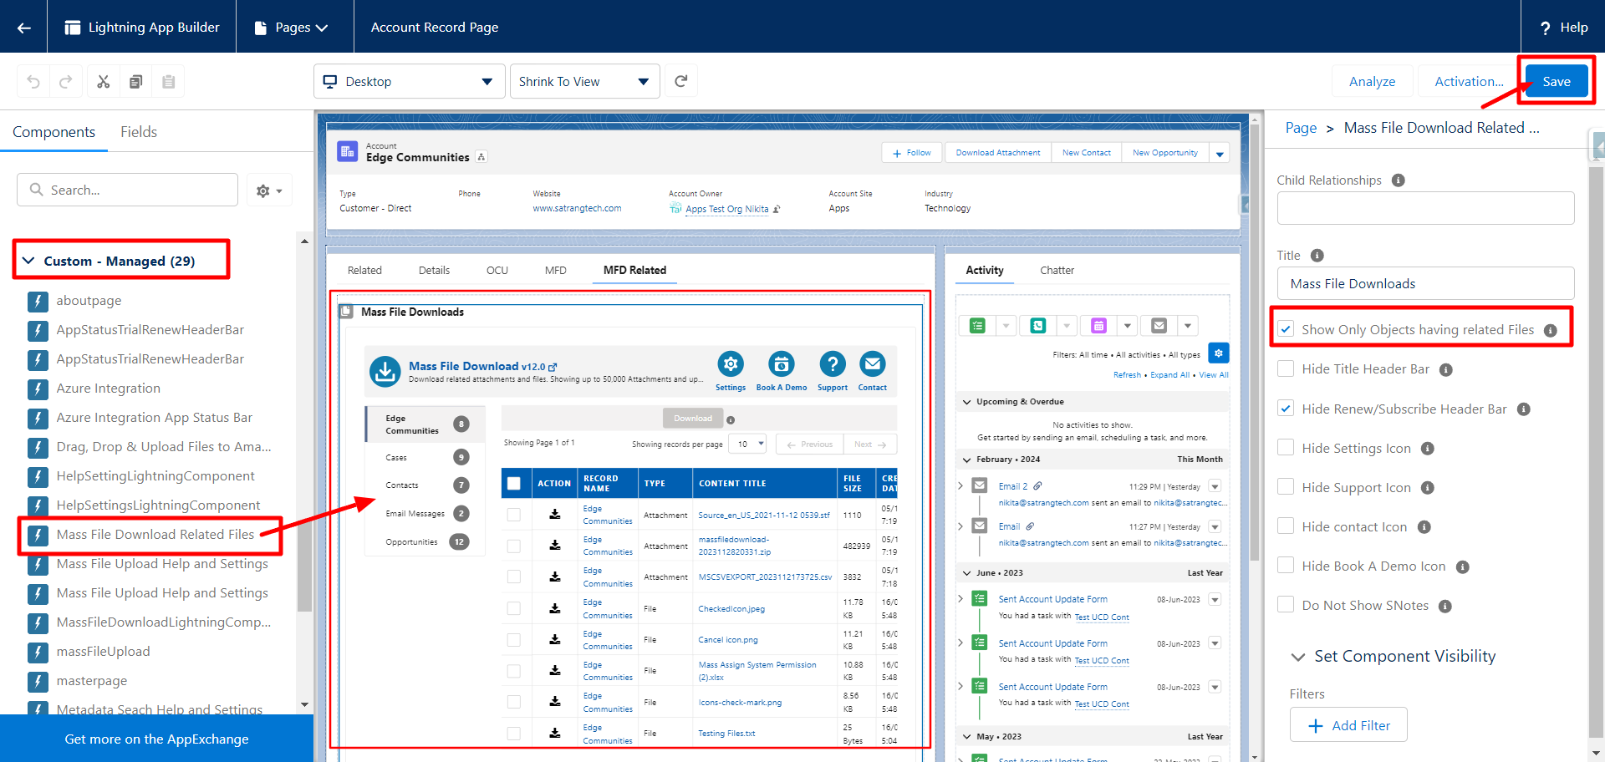Download the Source_en_US stf attachment row
The image size is (1605, 762).
(x=554, y=515)
